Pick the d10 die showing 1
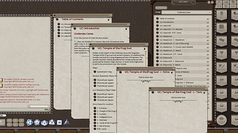 pyautogui.click(x=44, y=123)
